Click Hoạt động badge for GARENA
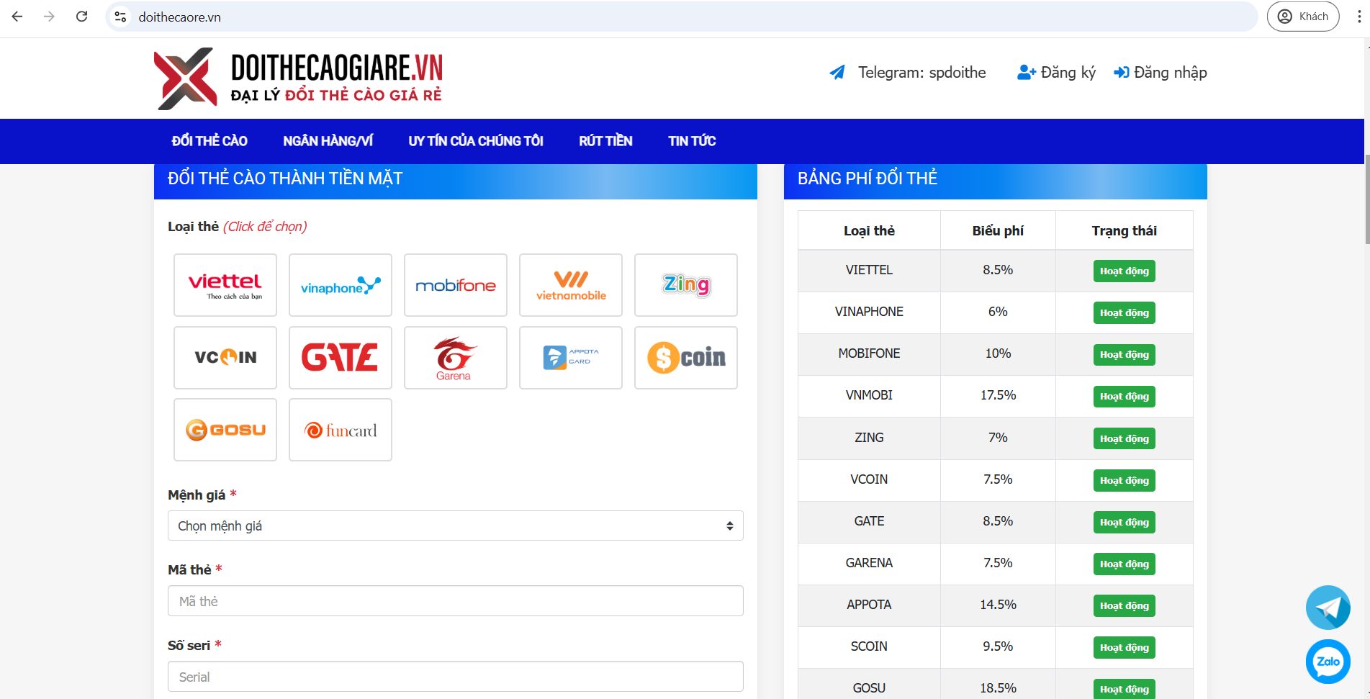1370x699 pixels. (1125, 564)
